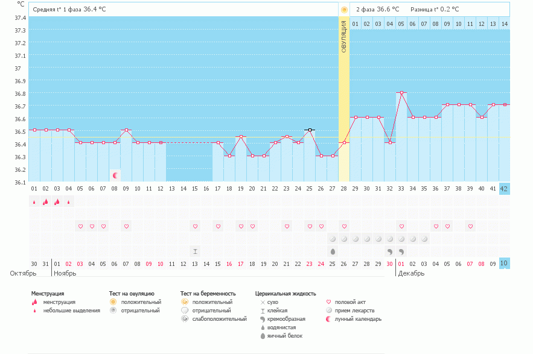
Task: Click the 'небольшие выделения' legend label
Action: pyautogui.click(x=71, y=311)
